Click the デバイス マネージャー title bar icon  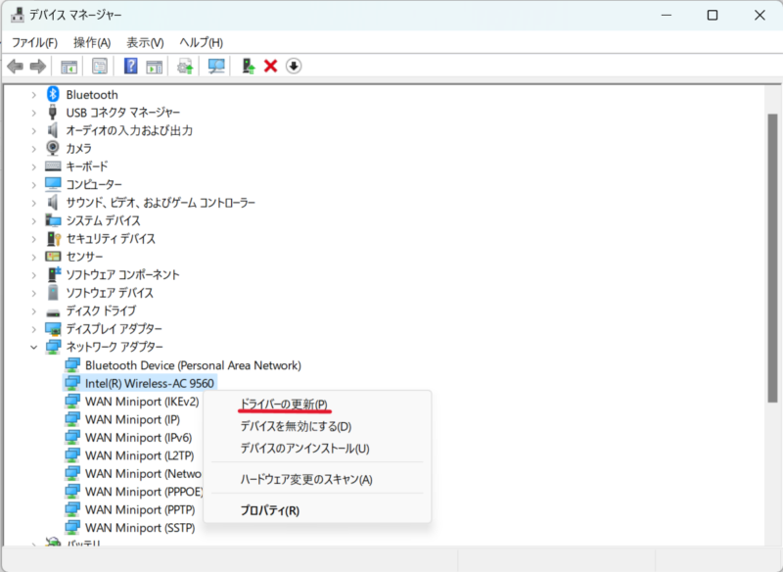18,16
